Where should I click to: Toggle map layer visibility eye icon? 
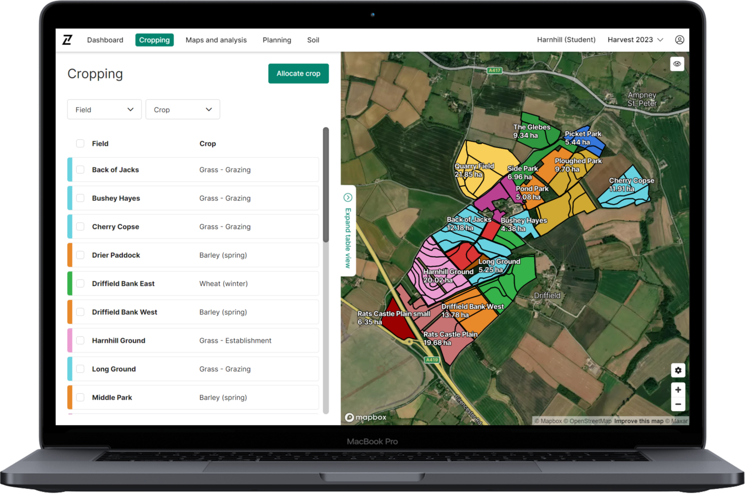677,64
